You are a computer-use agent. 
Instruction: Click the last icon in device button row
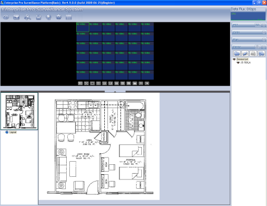pyautogui.click(x=261, y=54)
